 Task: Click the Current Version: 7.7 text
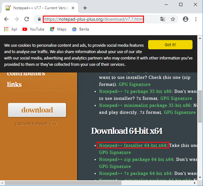point(36,123)
